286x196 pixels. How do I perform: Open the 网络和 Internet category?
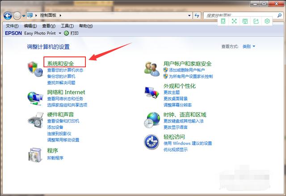tap(66, 92)
